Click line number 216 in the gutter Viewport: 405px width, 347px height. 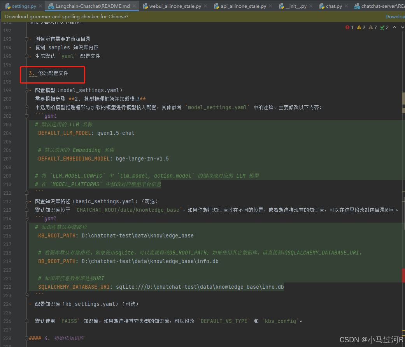[x=7, y=235]
